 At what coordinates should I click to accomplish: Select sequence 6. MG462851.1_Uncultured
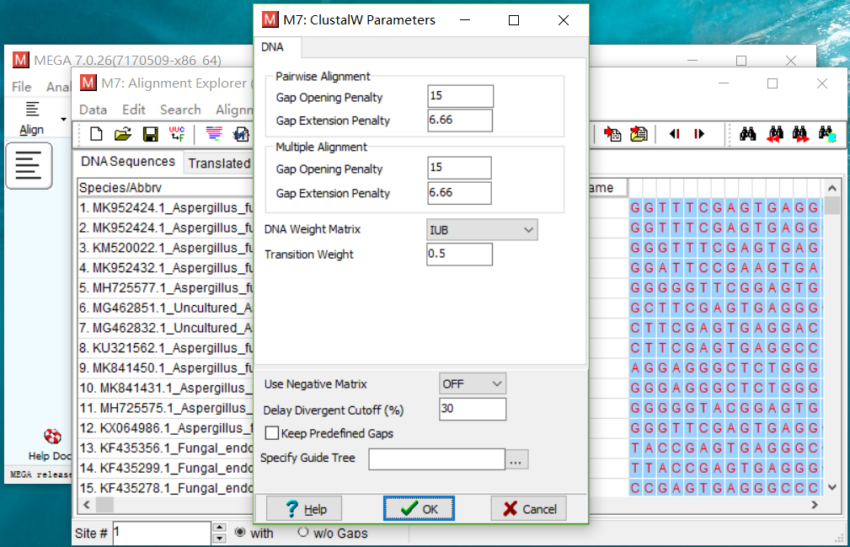pyautogui.click(x=165, y=308)
